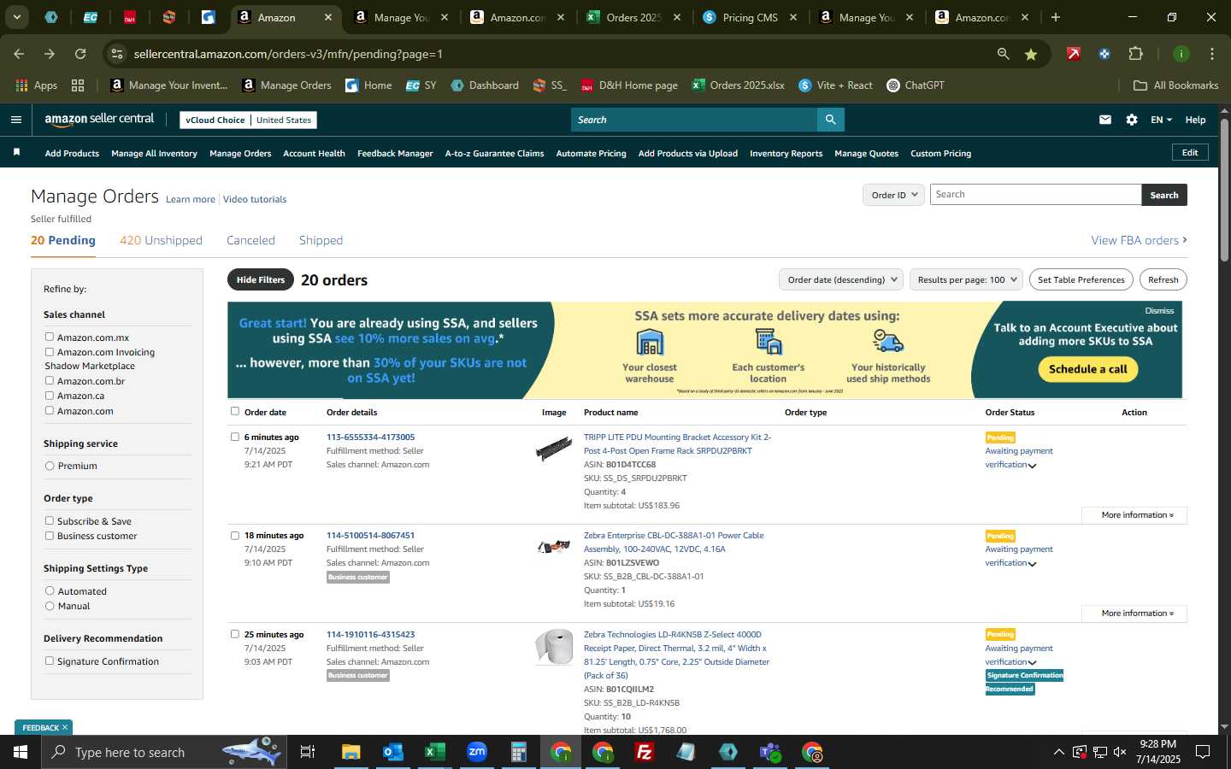Switch to the Canceled orders tab
The image size is (1231, 769).
tap(250, 240)
